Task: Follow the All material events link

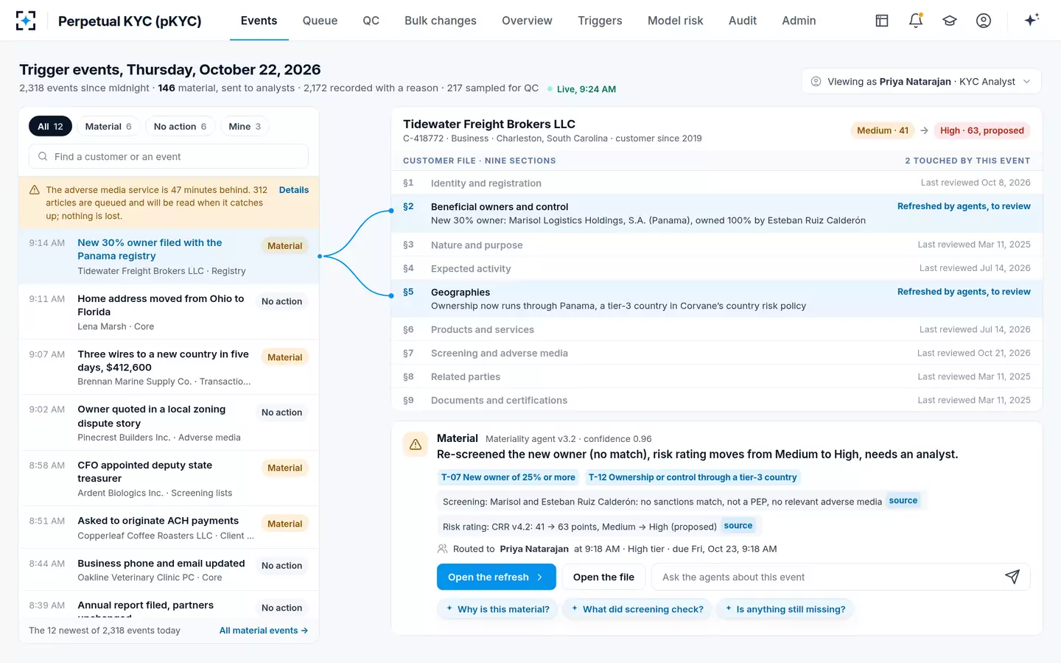Action: [264, 631]
